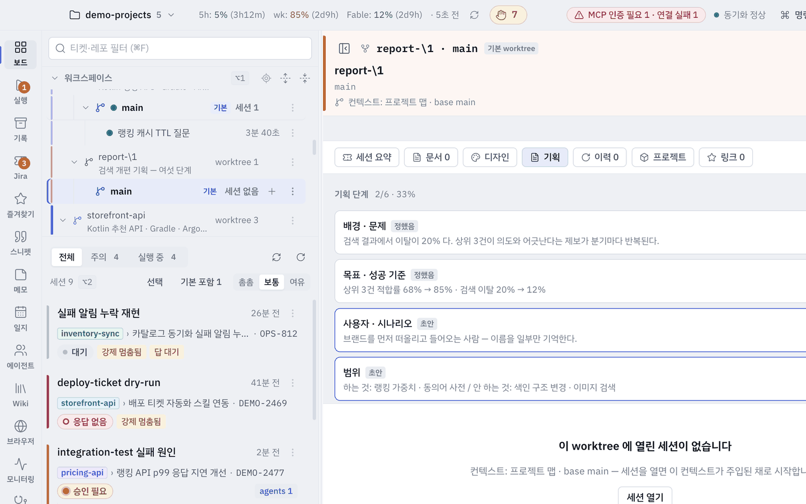Viewport: 806px width, 504px height.
Task: Open the MCP 인증 필요 warning badge
Action: [x=636, y=15]
